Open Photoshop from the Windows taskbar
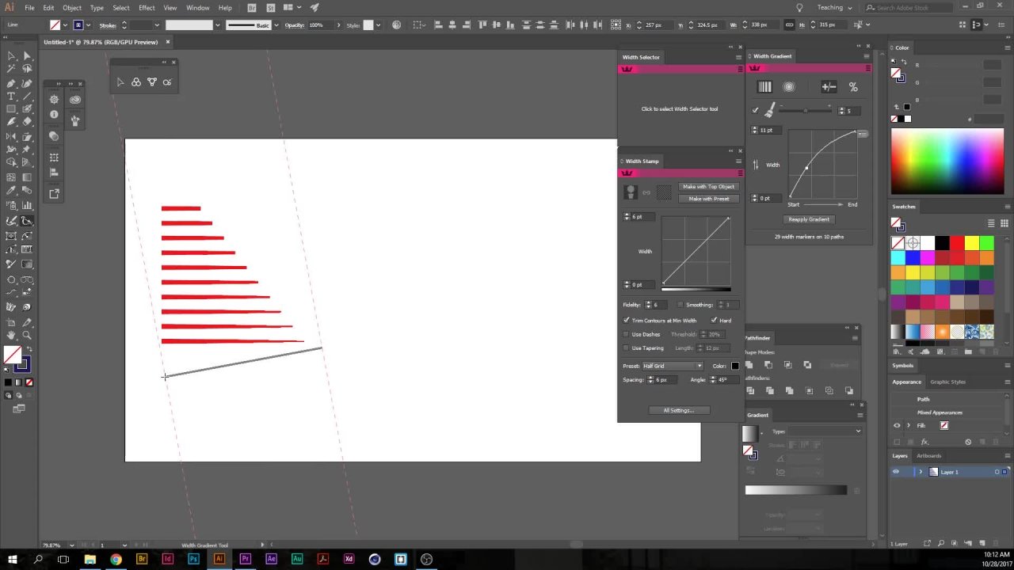The width and height of the screenshot is (1014, 570). point(193,559)
